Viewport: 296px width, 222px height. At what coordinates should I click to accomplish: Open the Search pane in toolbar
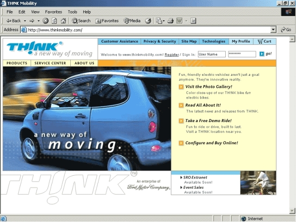click(x=81, y=21)
